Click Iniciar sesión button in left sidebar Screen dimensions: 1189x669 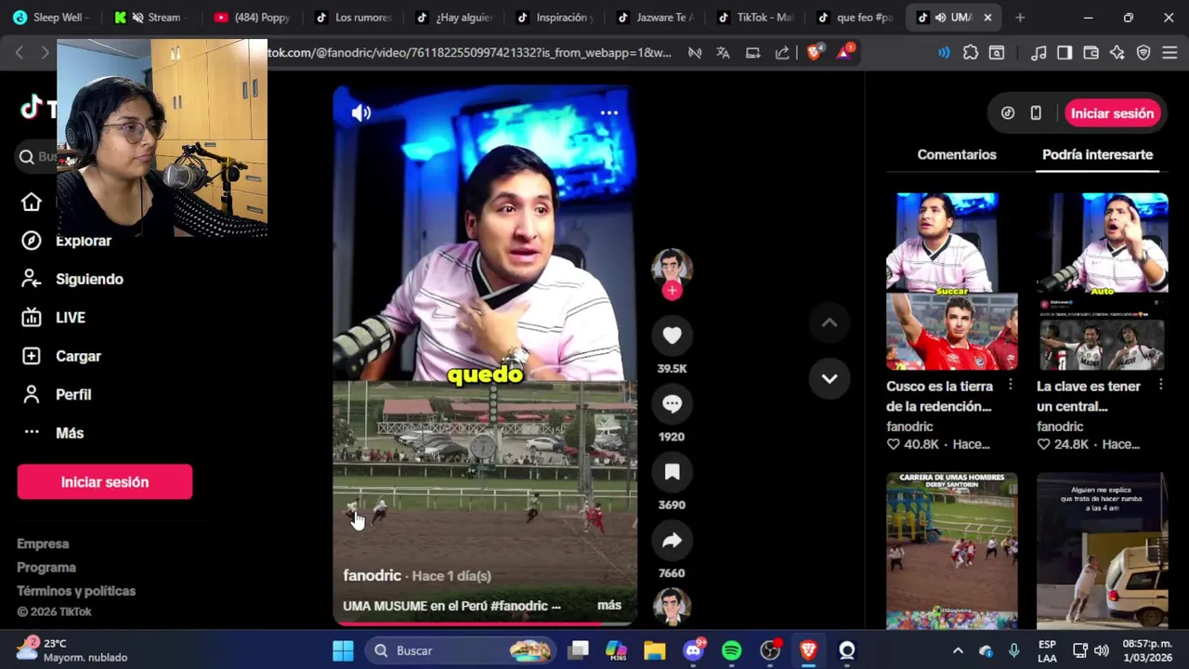point(105,481)
